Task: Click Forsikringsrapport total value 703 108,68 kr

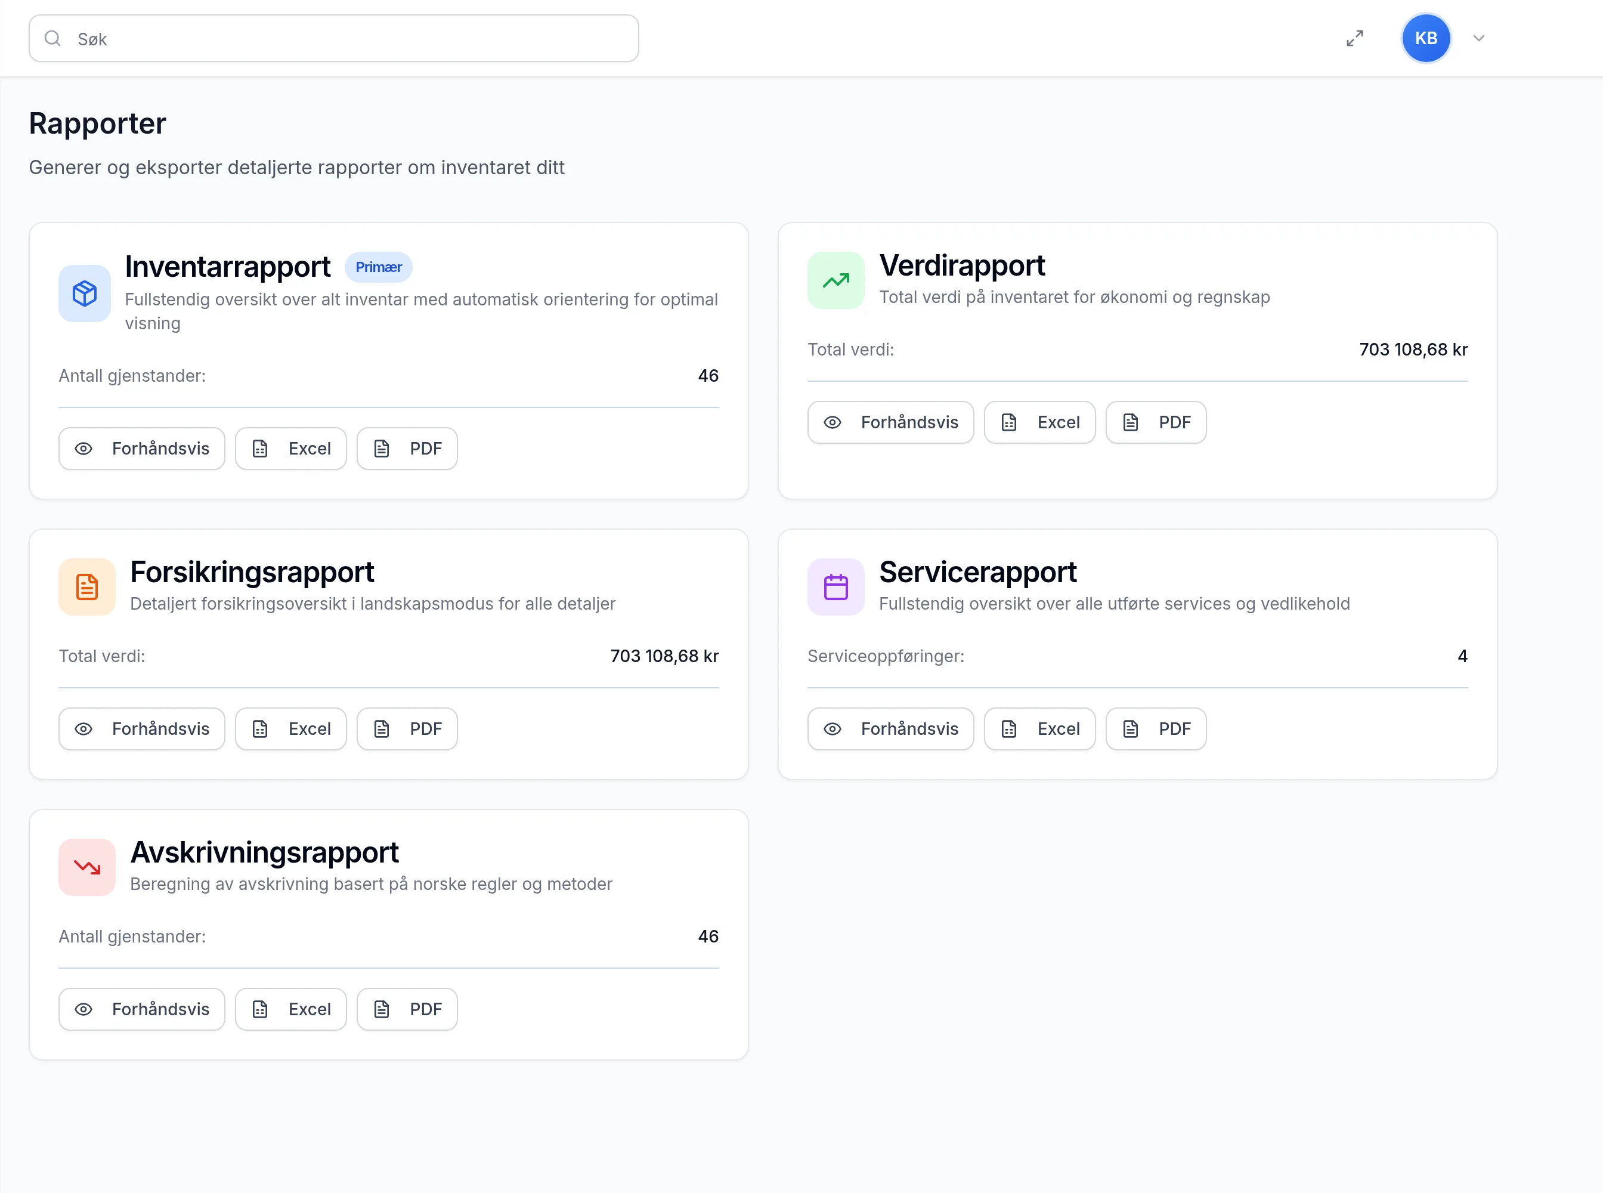Action: point(664,656)
